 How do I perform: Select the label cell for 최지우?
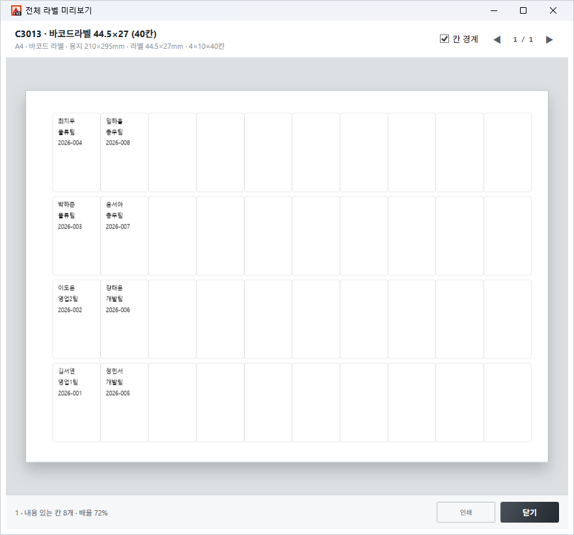(77, 152)
